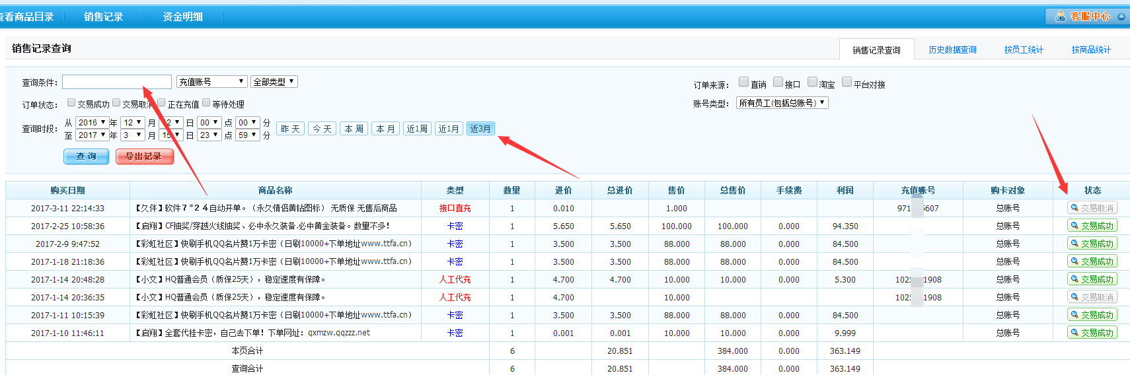Click the 【久伴】软件 product name in the first row
1130x375 pixels.
coord(266,208)
